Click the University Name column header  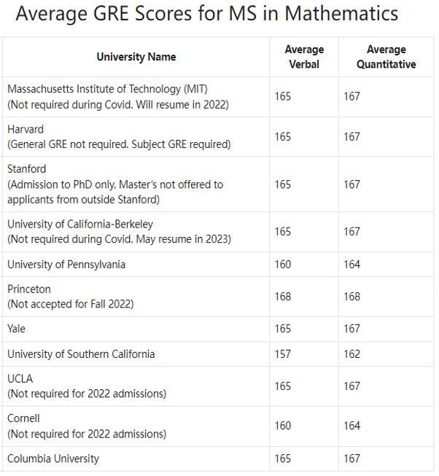point(136,57)
